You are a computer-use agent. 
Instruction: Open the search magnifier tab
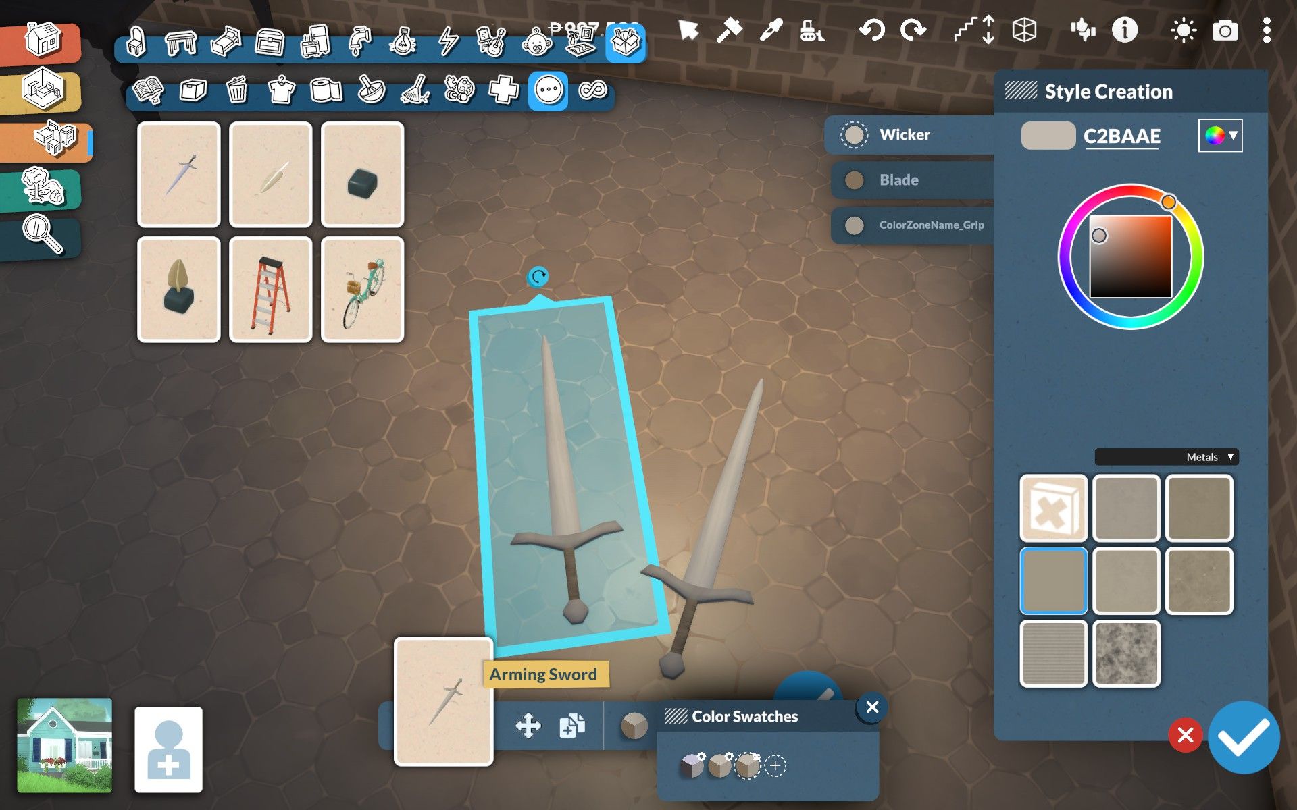[x=42, y=235]
